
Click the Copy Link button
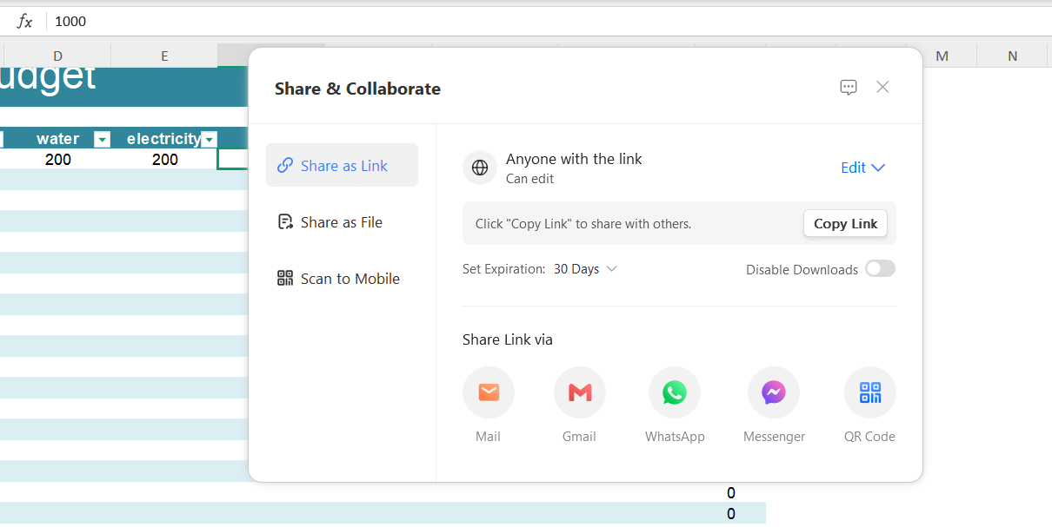[x=845, y=223]
